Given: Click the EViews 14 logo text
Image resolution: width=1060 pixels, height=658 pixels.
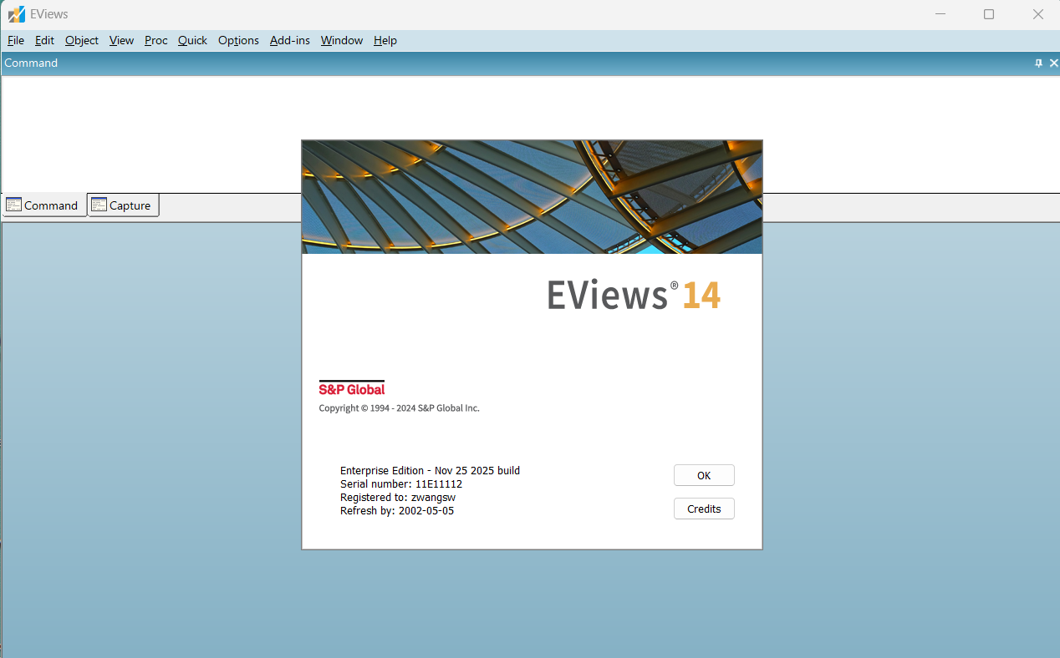Looking at the screenshot, I should pos(634,295).
